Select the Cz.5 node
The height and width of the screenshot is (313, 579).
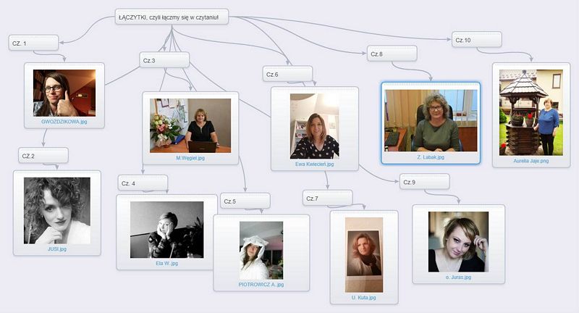(245, 201)
